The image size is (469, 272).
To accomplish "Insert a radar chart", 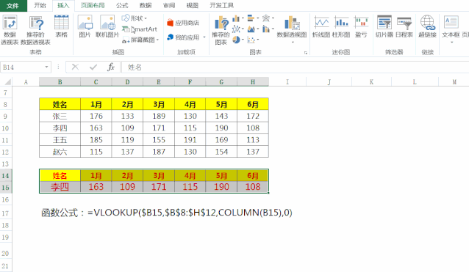I will pyautogui.click(x=266, y=18).
